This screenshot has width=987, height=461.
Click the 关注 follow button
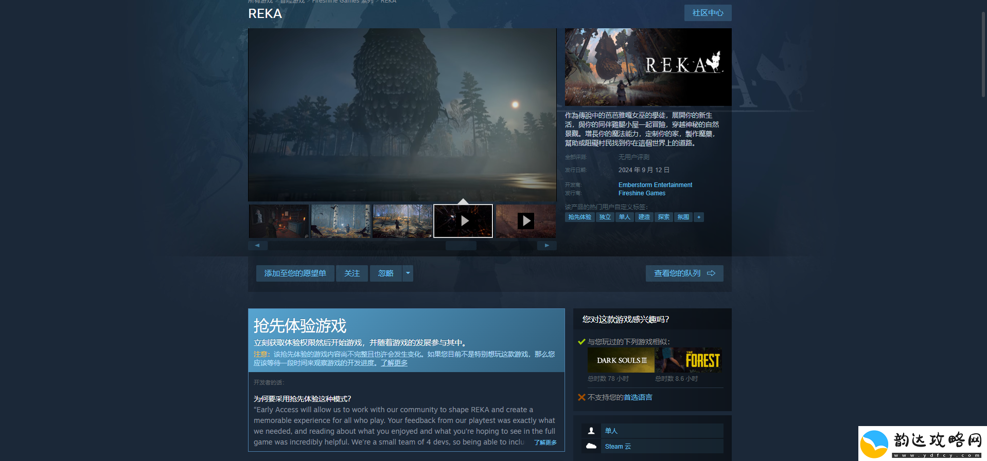point(352,273)
